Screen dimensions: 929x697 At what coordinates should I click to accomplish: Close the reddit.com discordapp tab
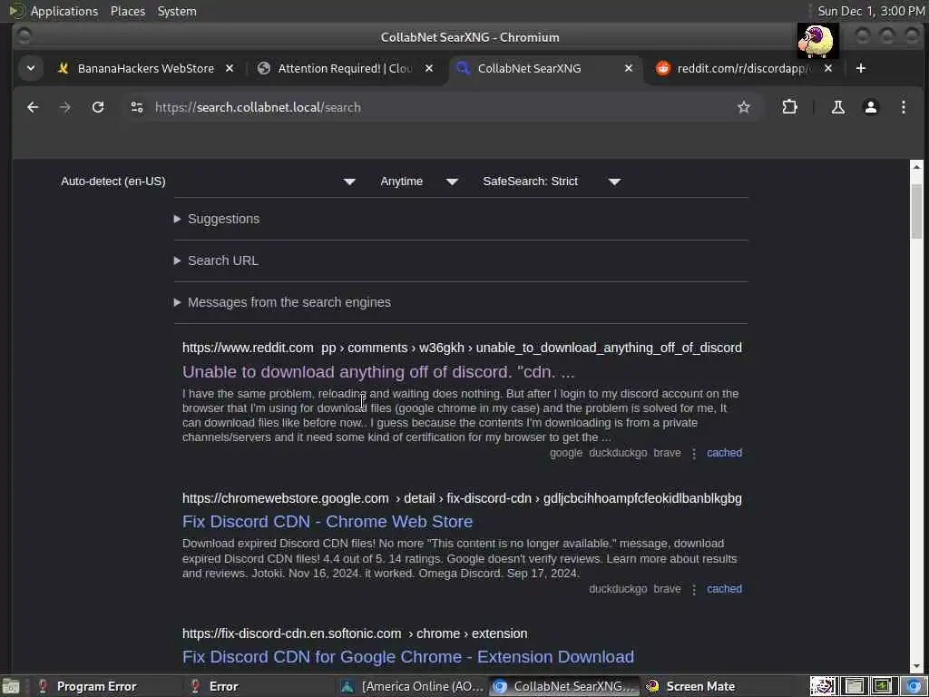tap(828, 68)
